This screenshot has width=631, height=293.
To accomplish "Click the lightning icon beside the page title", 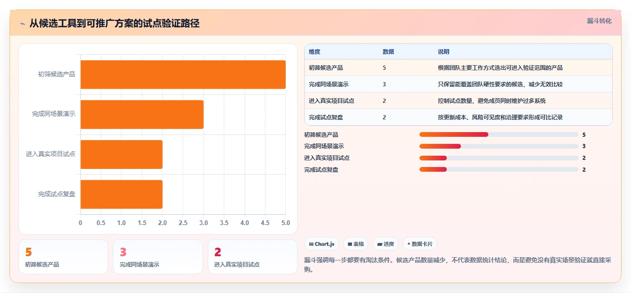I will pyautogui.click(x=23, y=24).
